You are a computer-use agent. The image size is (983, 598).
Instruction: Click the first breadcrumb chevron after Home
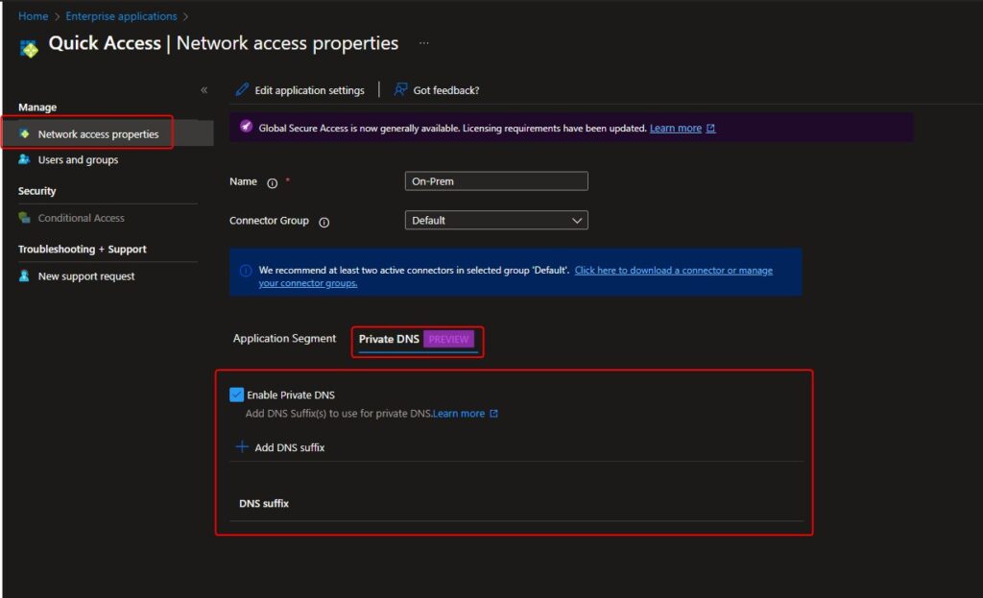(x=57, y=16)
